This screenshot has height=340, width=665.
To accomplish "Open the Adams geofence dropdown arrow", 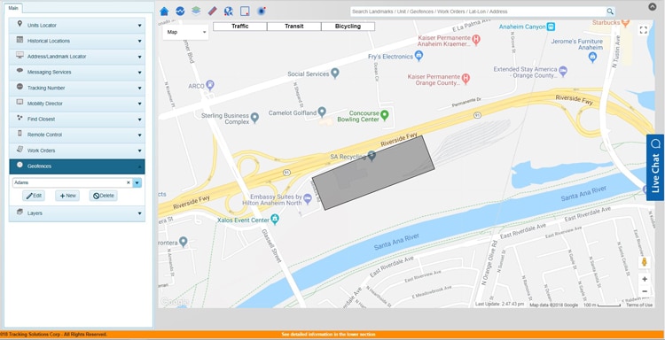I will point(137,183).
